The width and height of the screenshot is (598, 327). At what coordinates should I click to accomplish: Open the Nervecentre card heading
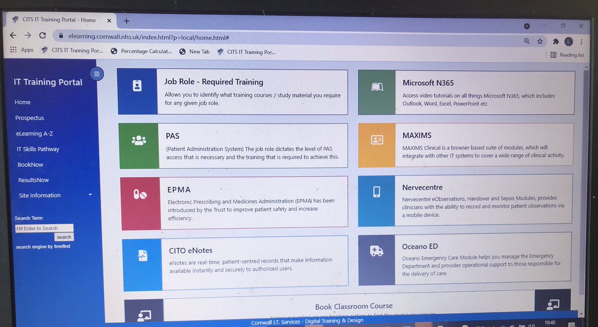(422, 188)
